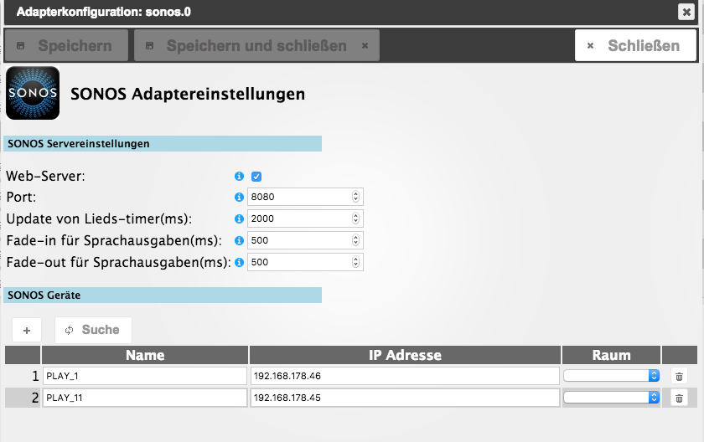Delete the PLAY_1 device row
704x442 pixels.
[x=679, y=376]
